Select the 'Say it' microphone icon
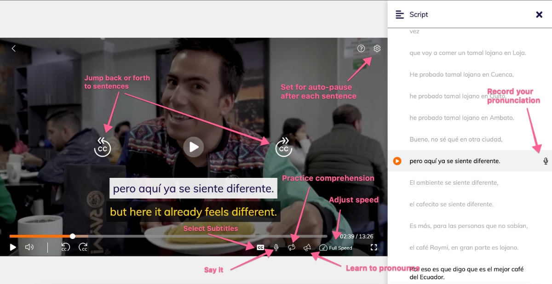This screenshot has height=284, width=552. 276,247
